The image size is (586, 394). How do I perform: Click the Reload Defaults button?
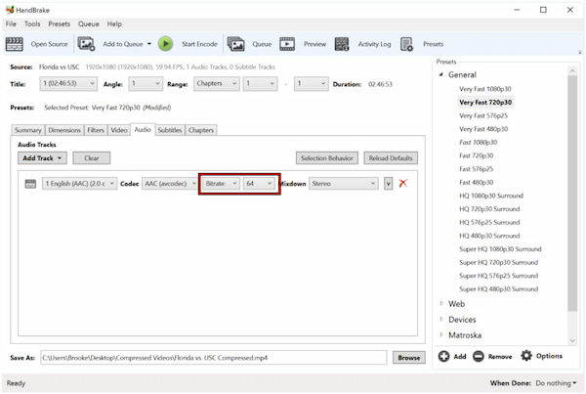[391, 158]
